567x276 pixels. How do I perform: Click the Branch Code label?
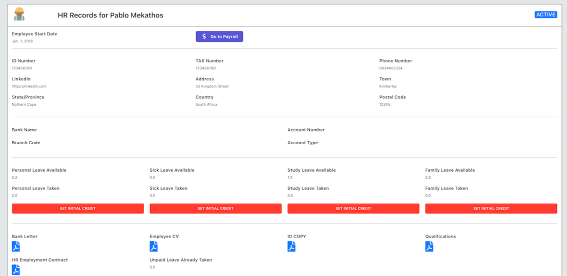[x=26, y=143]
